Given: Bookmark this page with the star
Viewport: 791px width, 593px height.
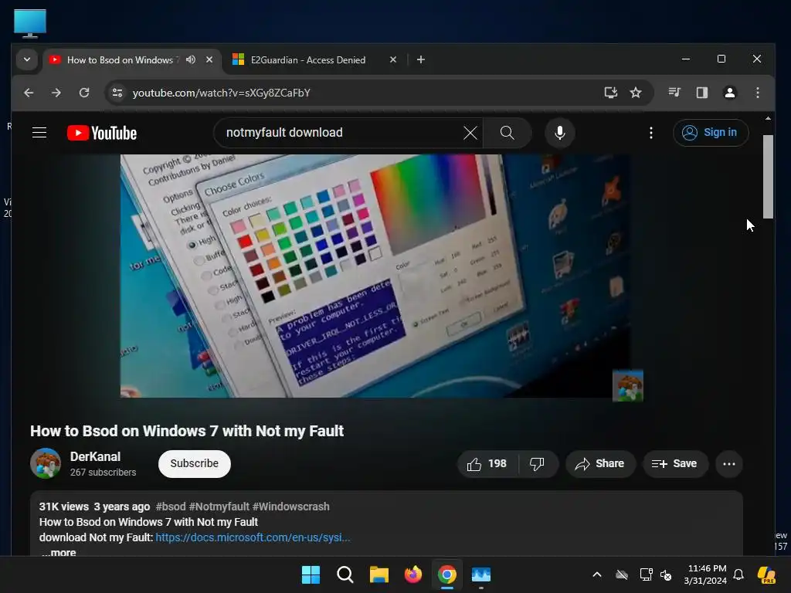Looking at the screenshot, I should coord(636,93).
